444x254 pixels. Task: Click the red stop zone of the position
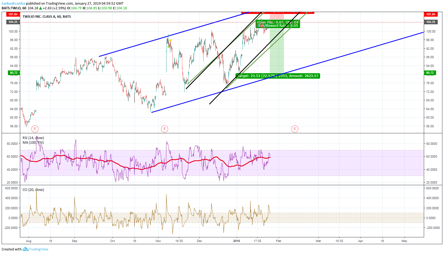click(x=277, y=18)
